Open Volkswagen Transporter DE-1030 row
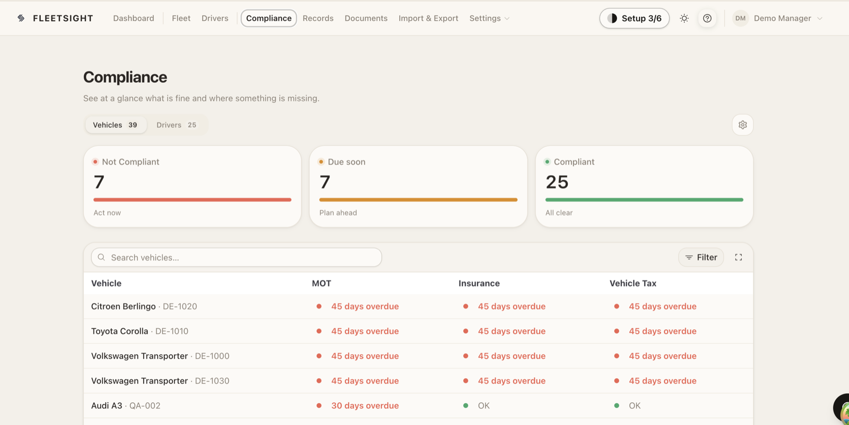 click(418, 381)
